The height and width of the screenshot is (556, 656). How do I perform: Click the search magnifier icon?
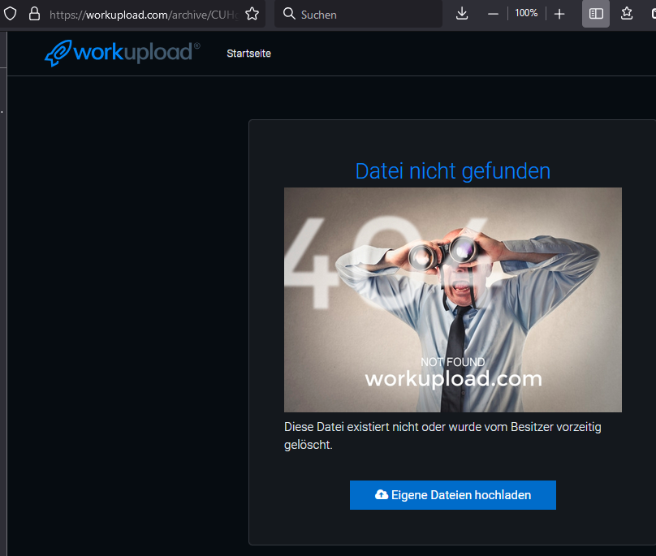[289, 14]
